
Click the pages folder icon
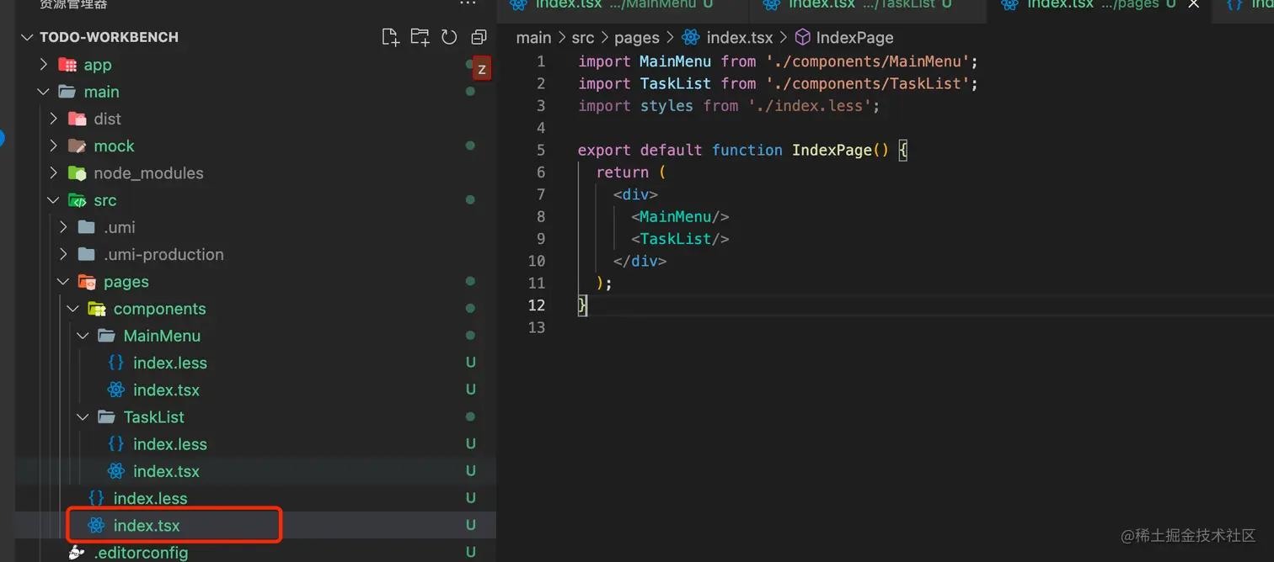[87, 282]
